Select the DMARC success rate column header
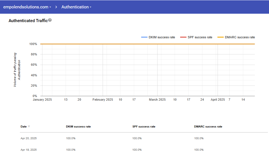 point(208,127)
